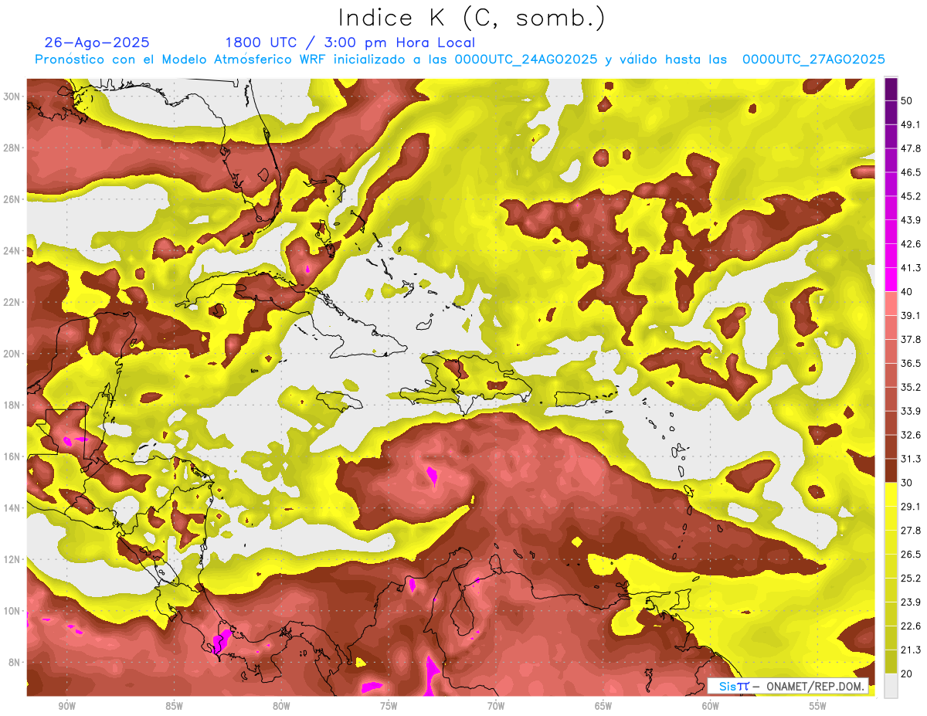927x716 pixels.
Task: Click the colorbar value "39.1"
Action: point(911,316)
